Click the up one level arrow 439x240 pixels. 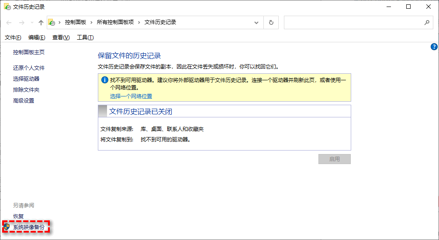point(41,23)
